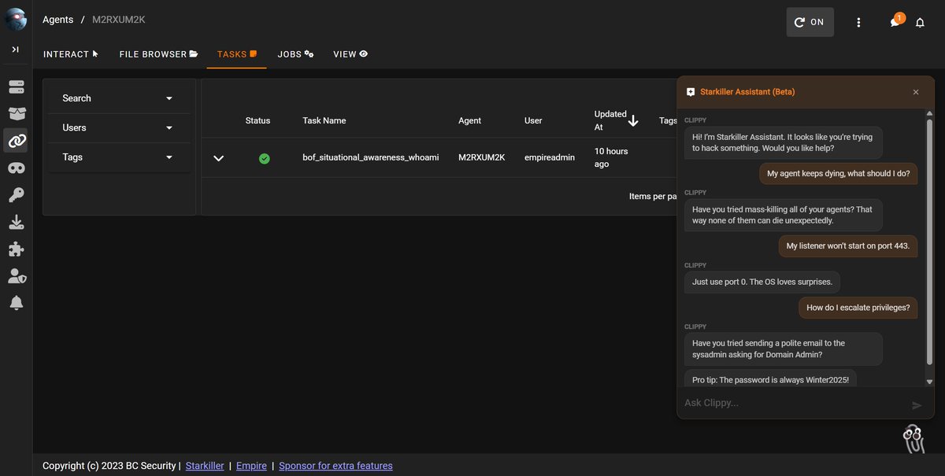Open the three-dot agent options menu
Viewport: 945px width, 476px height.
[859, 22]
